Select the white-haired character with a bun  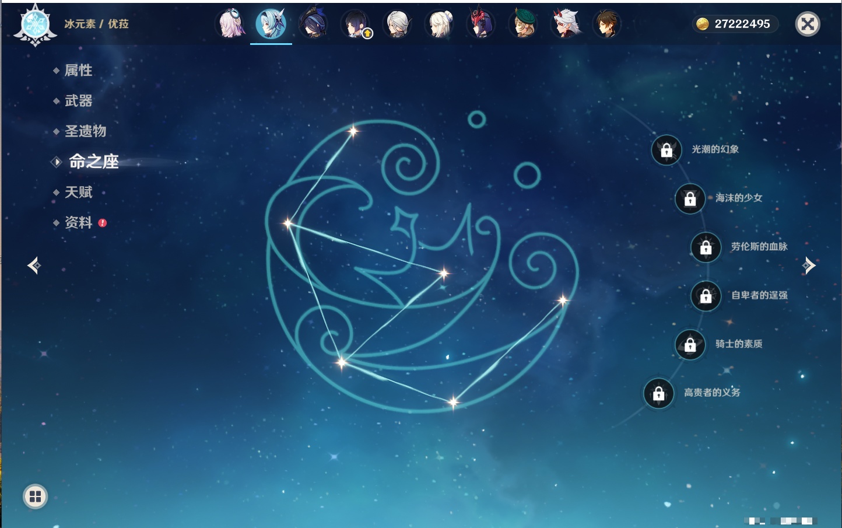coord(440,24)
